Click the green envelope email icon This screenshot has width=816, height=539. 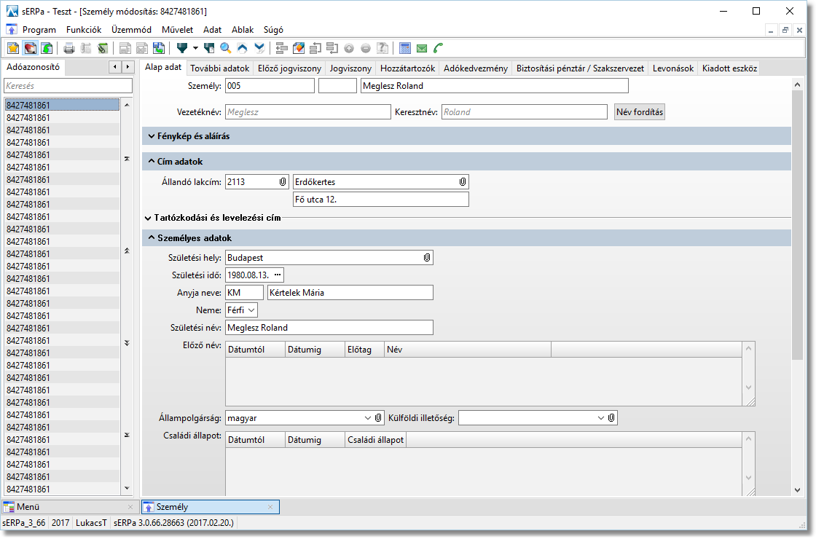point(422,49)
